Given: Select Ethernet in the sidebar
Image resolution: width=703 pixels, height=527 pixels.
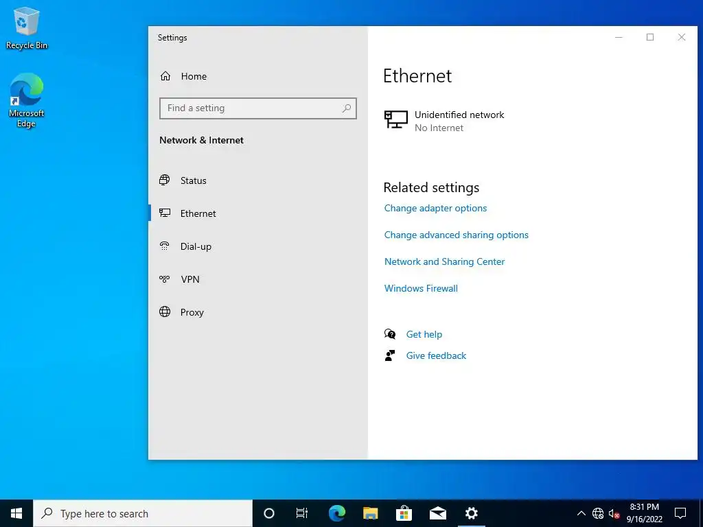Looking at the screenshot, I should 258,213.
